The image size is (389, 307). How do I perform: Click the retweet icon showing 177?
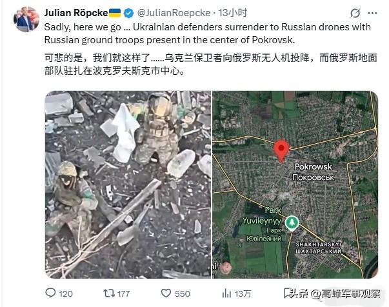[x=108, y=293]
